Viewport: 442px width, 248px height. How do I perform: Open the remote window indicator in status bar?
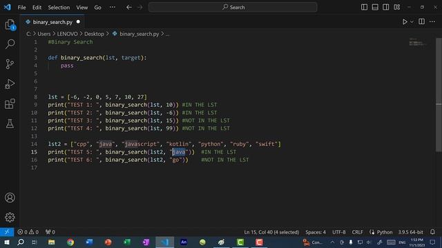[x=7, y=232]
